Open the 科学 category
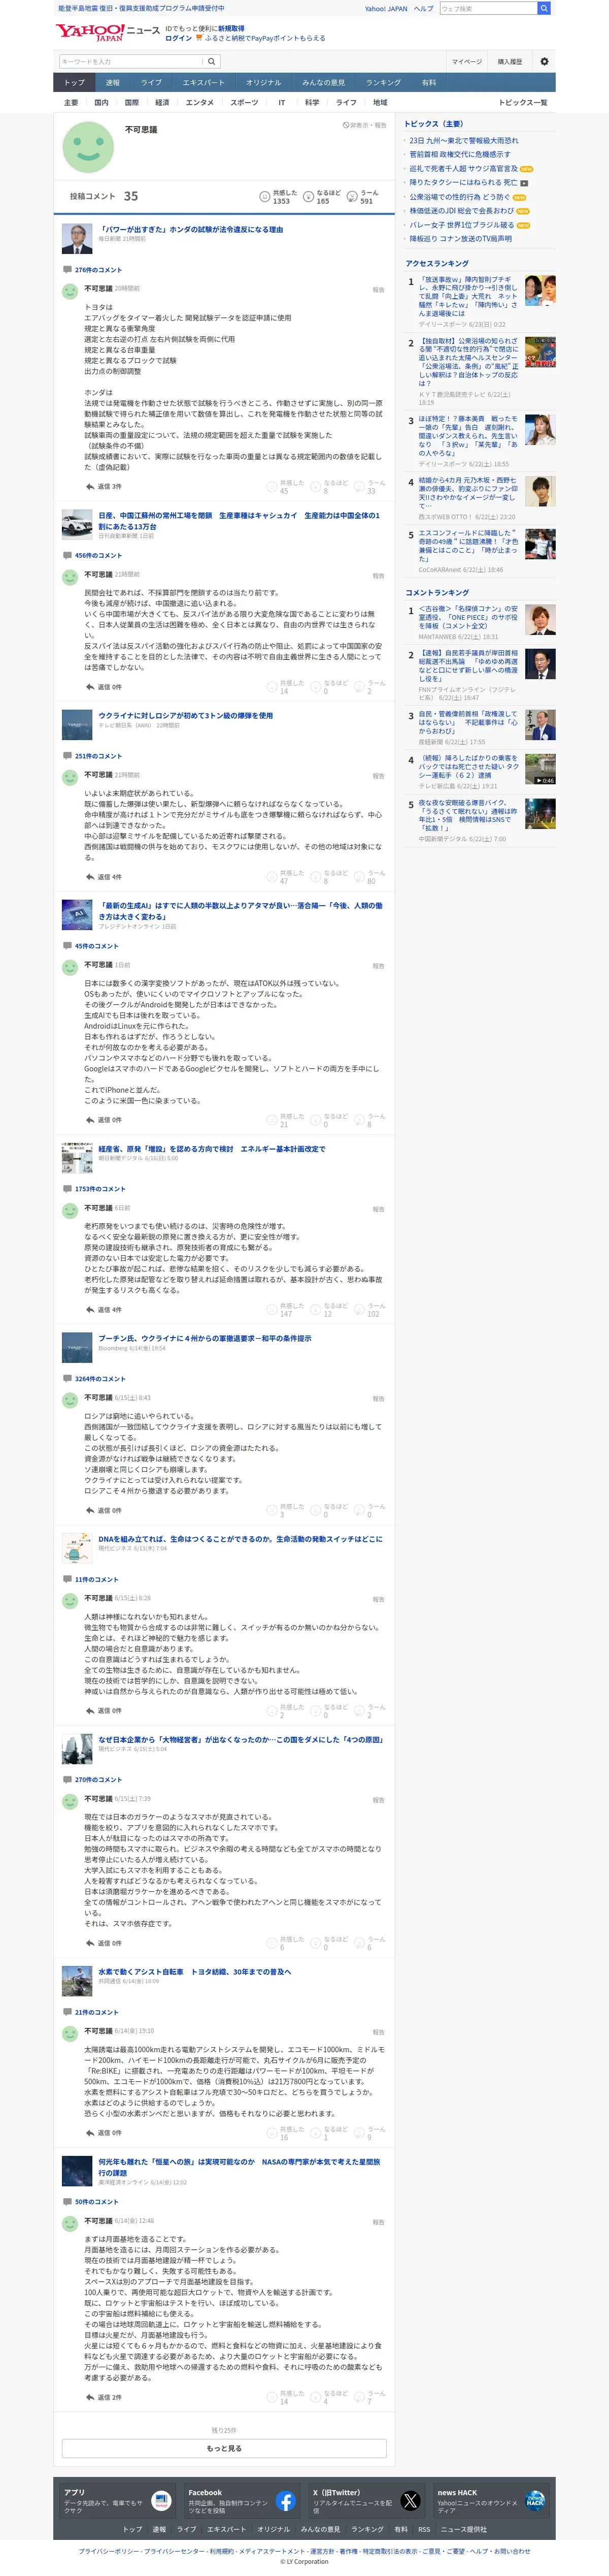609x2576 pixels. coord(313,102)
